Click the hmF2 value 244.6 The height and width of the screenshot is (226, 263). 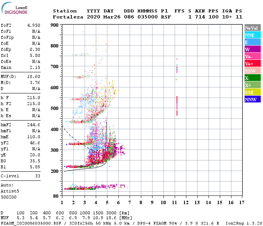[x=34, y=125]
